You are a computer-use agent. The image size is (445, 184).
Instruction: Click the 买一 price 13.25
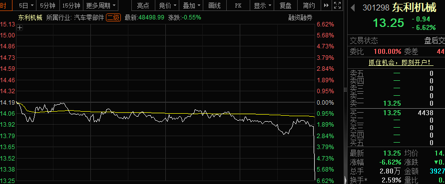(392, 113)
